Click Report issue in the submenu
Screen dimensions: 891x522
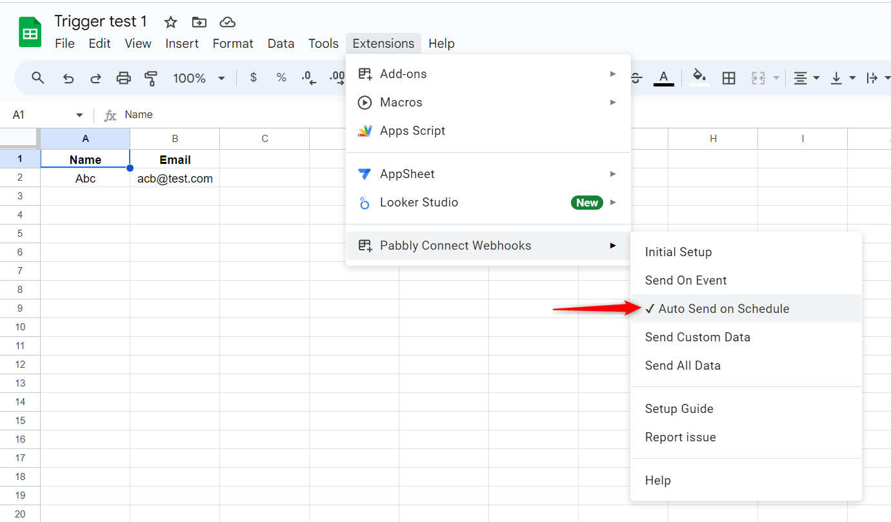[746, 437]
